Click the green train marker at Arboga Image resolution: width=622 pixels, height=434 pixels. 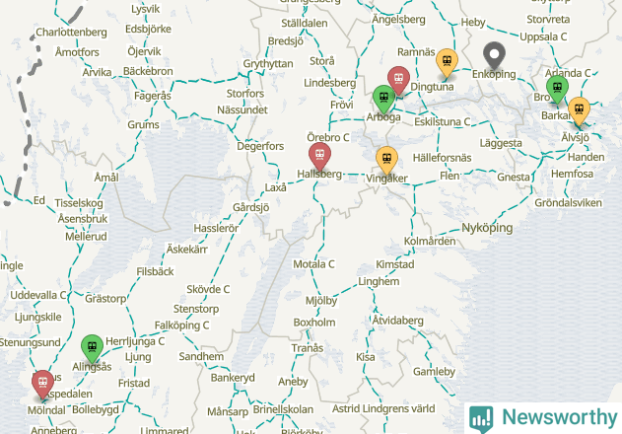pos(383,99)
